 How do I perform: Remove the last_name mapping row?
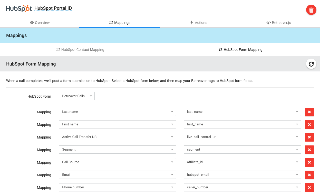click(x=309, y=112)
